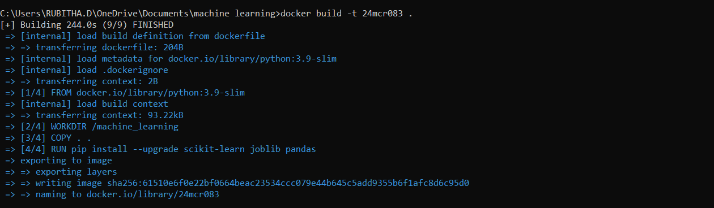The height and width of the screenshot is (208, 714).
Task: Click the [4/4] RUN pip install step
Action: pyautogui.click(x=160, y=149)
